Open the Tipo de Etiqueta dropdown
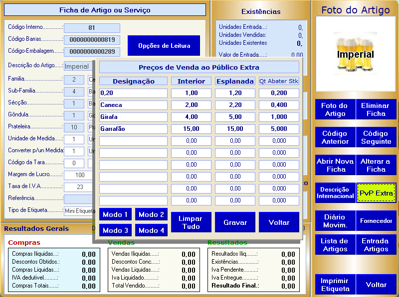Image resolution: width=399 pixels, height=297 pixels. pos(79,211)
